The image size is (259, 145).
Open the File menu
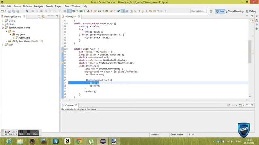(x=3, y=6)
